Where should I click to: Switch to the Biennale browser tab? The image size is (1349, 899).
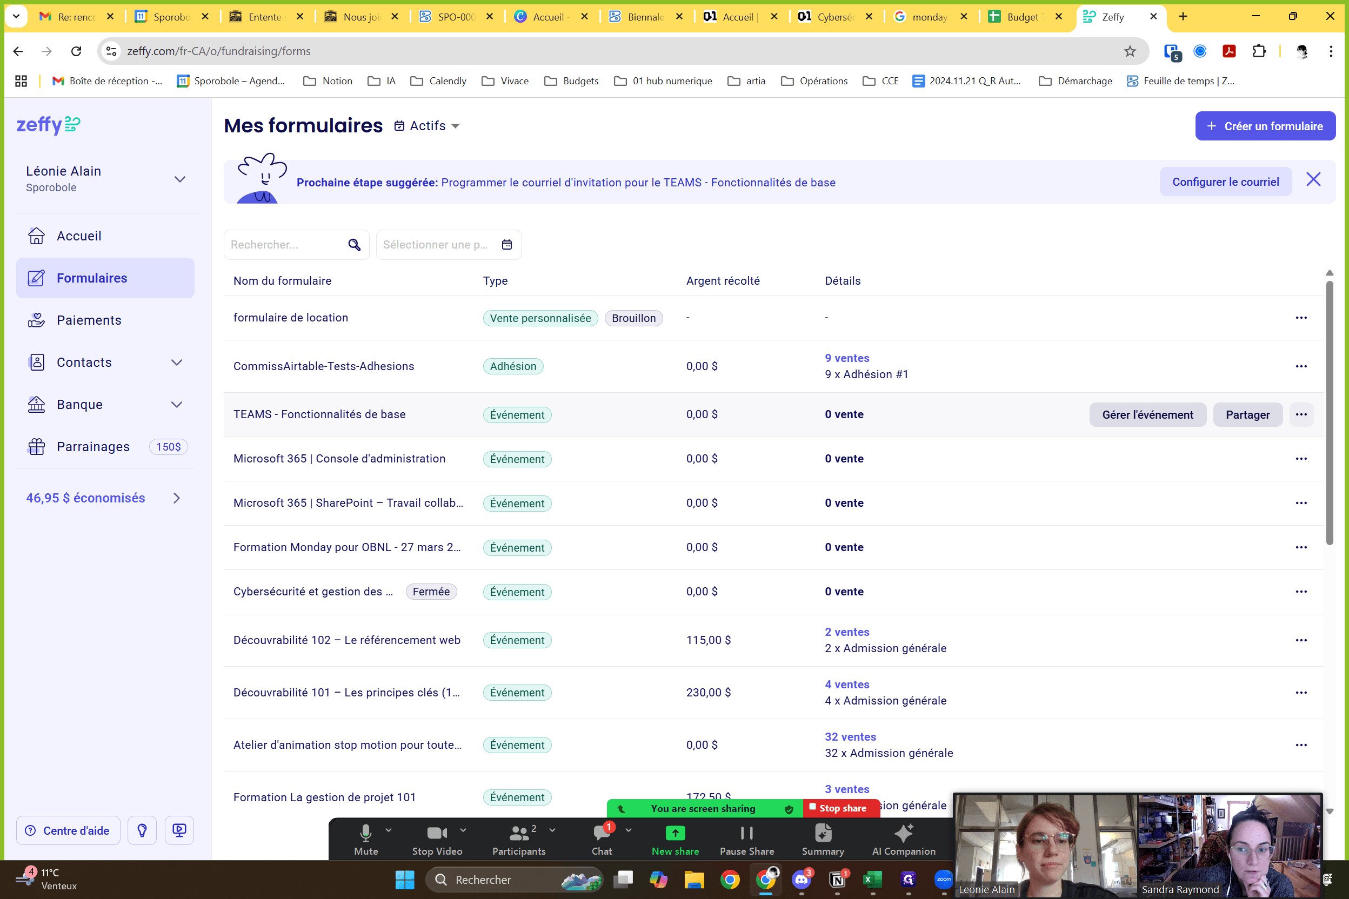pos(645,17)
